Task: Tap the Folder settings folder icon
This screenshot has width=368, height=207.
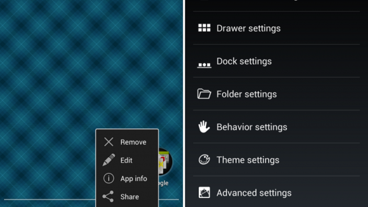Action: (204, 94)
